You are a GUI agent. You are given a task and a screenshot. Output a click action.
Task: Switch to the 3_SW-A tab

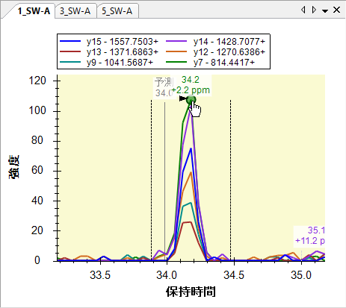(75, 11)
